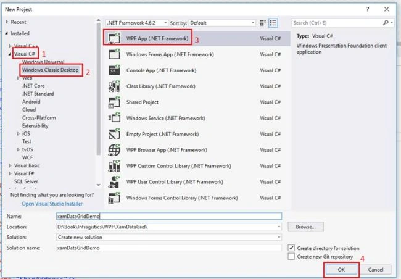Select the .NET Standard category
Viewport: 401px width, 279px height.
pyautogui.click(x=38, y=94)
